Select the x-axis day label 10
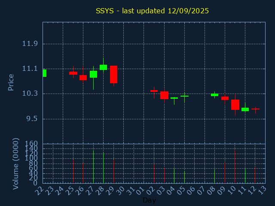Viewport: 275px width, 206px height. [x=232, y=191]
